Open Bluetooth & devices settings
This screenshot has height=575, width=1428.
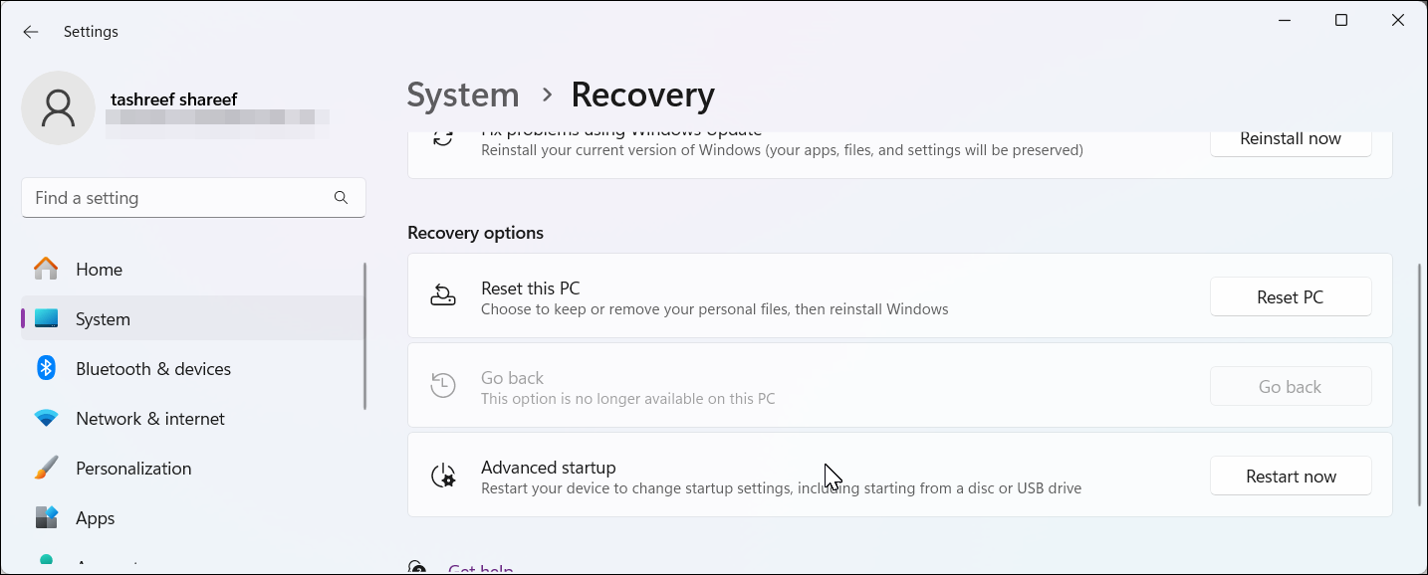pos(193,369)
